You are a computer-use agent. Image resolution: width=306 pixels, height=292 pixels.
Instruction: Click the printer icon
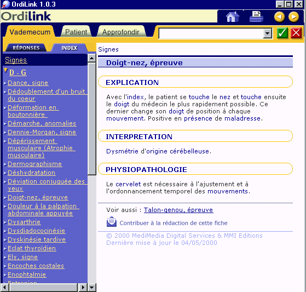(256, 17)
